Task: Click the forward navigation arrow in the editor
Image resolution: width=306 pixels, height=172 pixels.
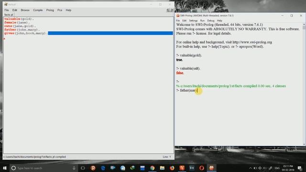Action: [172, 10]
